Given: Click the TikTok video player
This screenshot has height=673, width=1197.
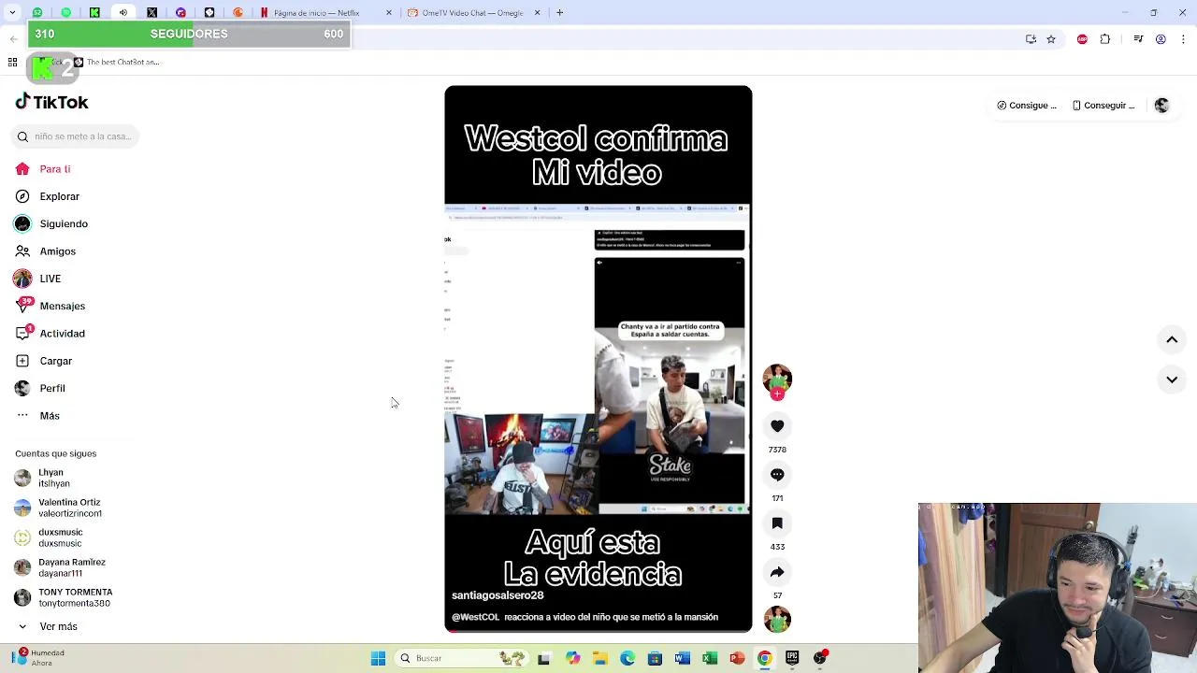Looking at the screenshot, I should click(x=598, y=359).
